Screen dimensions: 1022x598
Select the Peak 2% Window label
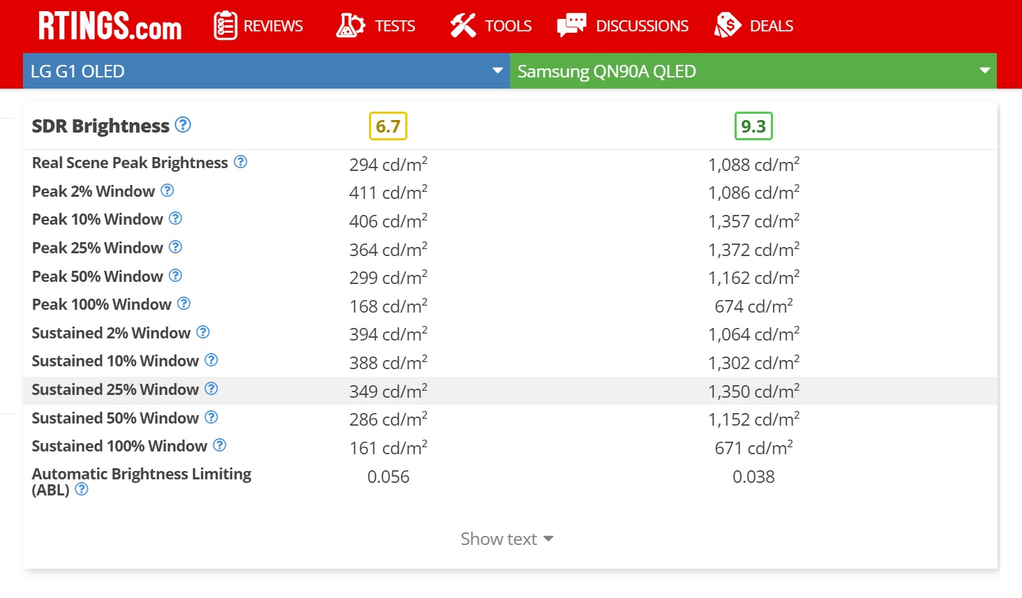coord(93,191)
